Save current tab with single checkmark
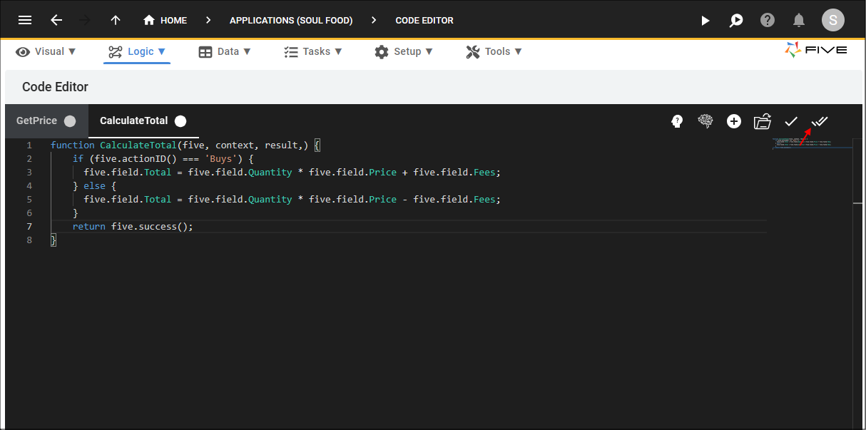 click(x=791, y=121)
